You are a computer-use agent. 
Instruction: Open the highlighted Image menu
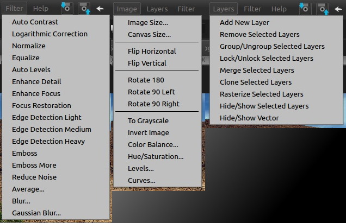[127, 9]
